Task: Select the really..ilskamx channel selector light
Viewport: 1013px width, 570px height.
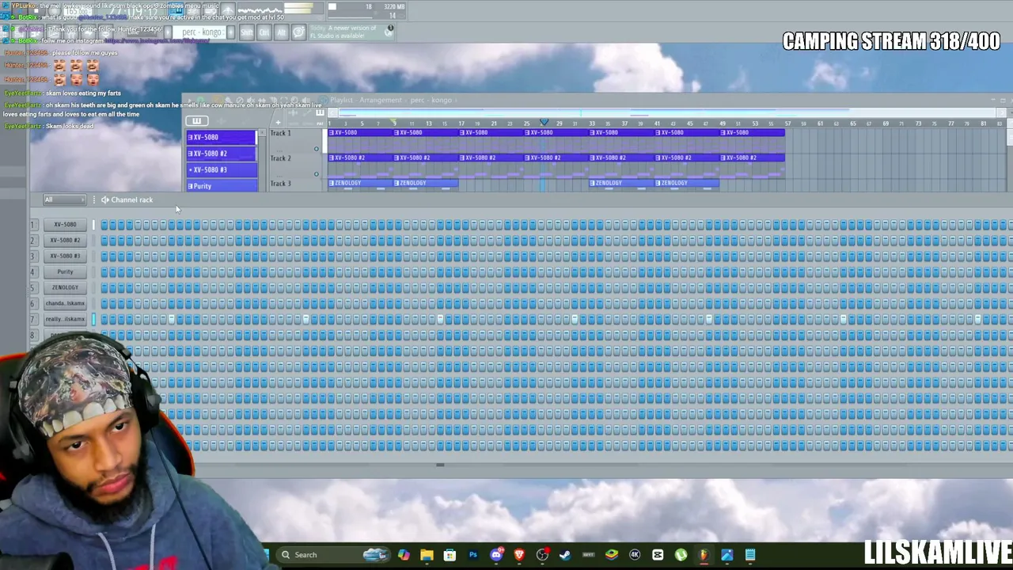Action: [93, 319]
